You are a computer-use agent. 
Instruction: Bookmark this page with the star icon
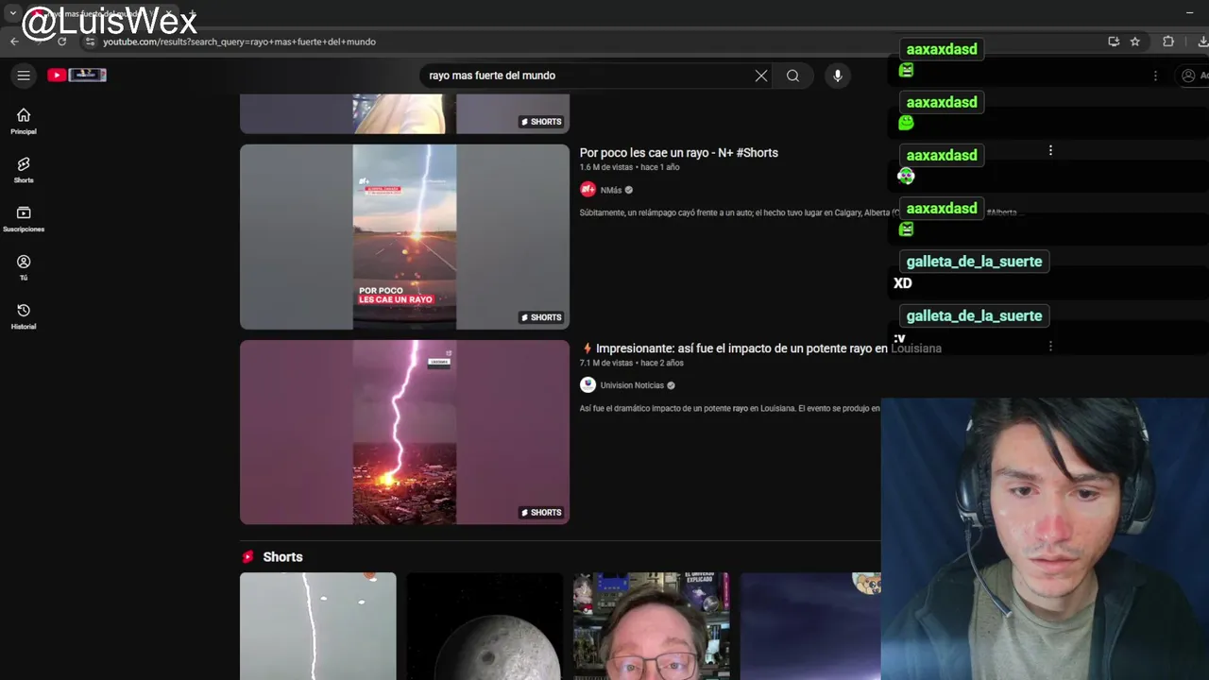(1135, 42)
